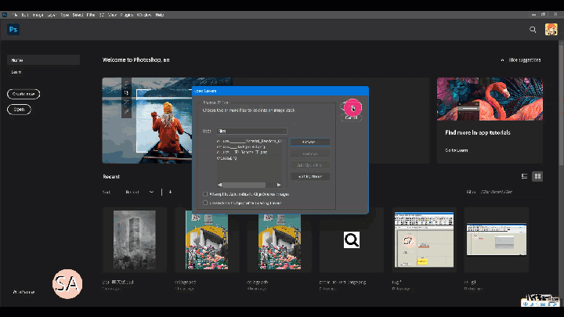Click the left scroll arrow in file list
564x317 pixels.
click(x=220, y=185)
